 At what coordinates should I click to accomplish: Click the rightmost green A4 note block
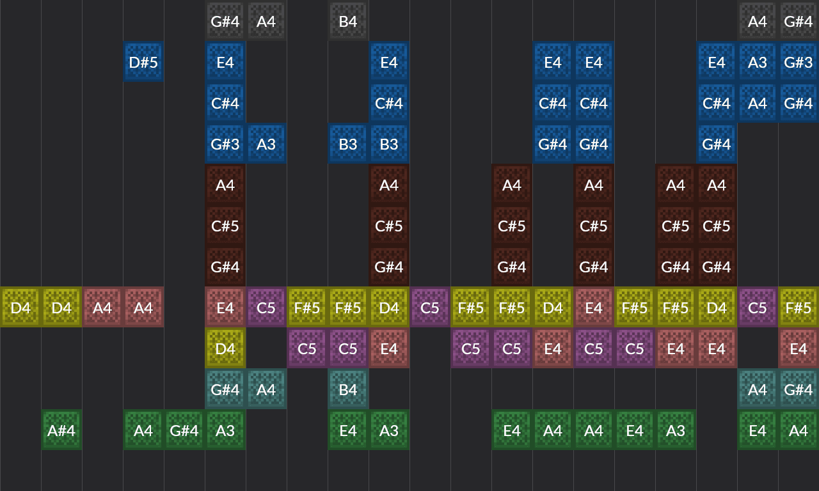(x=799, y=430)
